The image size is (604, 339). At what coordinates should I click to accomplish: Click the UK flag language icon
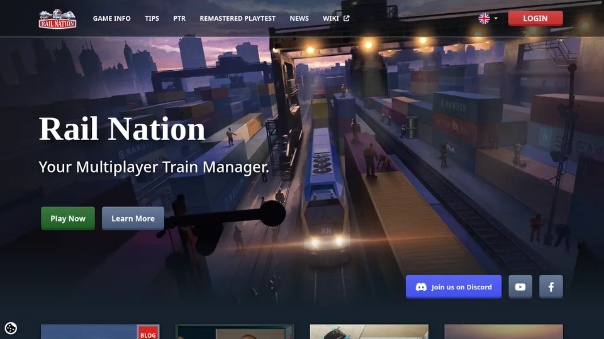pyautogui.click(x=484, y=18)
